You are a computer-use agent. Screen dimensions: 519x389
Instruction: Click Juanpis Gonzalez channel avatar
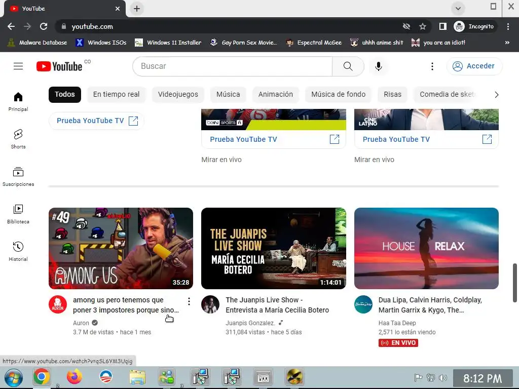pyautogui.click(x=210, y=304)
